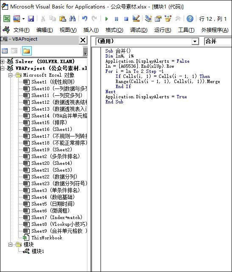Screen dimensions: 232x272
Task: Open the 调试(D) menu
Action: click(x=139, y=30)
